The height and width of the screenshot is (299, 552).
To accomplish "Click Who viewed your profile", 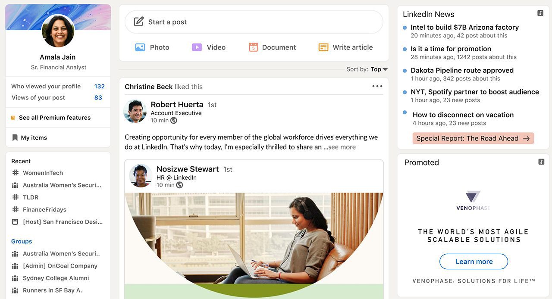I will [x=46, y=86].
